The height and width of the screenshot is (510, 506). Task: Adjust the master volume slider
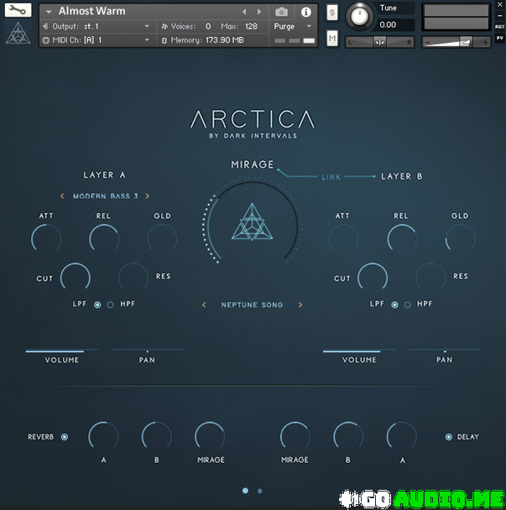click(x=456, y=42)
